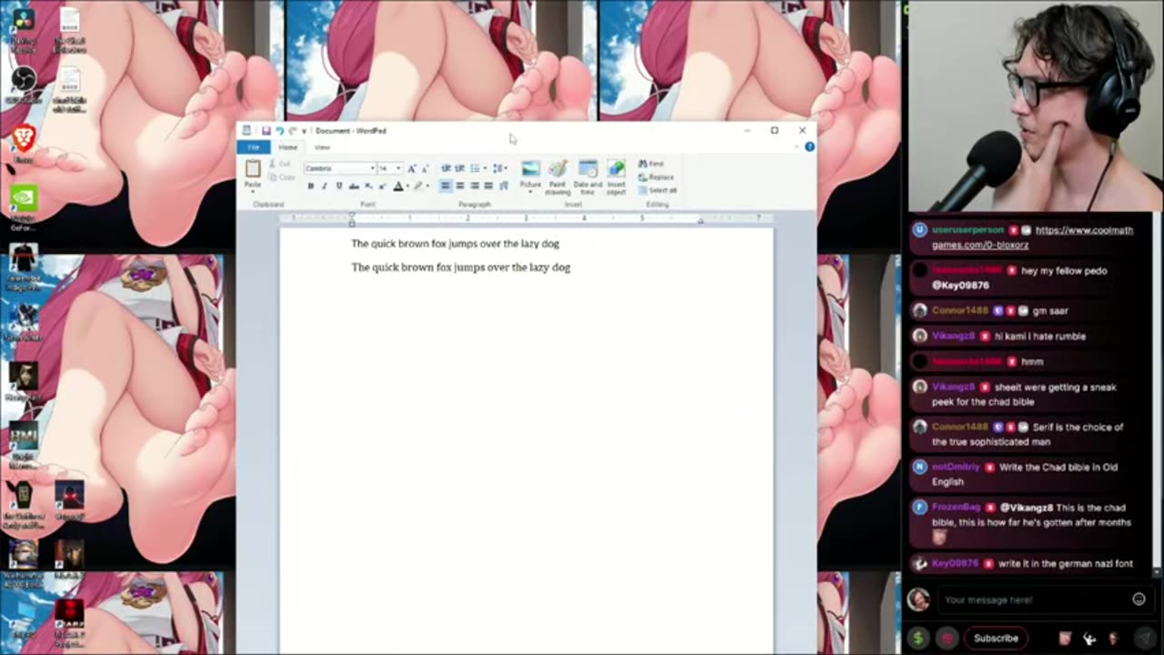This screenshot has width=1164, height=655.
Task: Click the chat user avatar beside the message box
Action: 918,600
